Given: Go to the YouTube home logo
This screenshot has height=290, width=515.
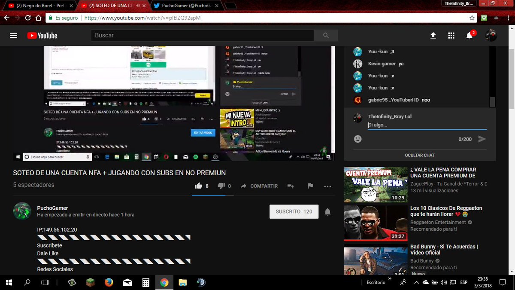Looking at the screenshot, I should tap(42, 36).
